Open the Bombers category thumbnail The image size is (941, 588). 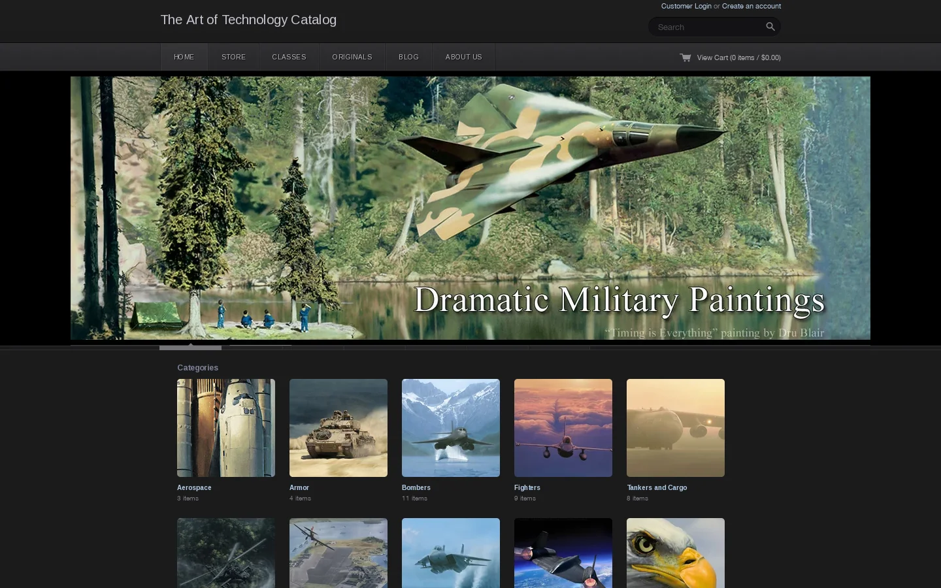click(x=451, y=428)
